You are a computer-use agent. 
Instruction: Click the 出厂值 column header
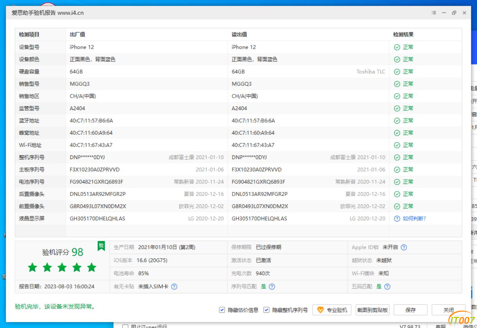coord(77,34)
